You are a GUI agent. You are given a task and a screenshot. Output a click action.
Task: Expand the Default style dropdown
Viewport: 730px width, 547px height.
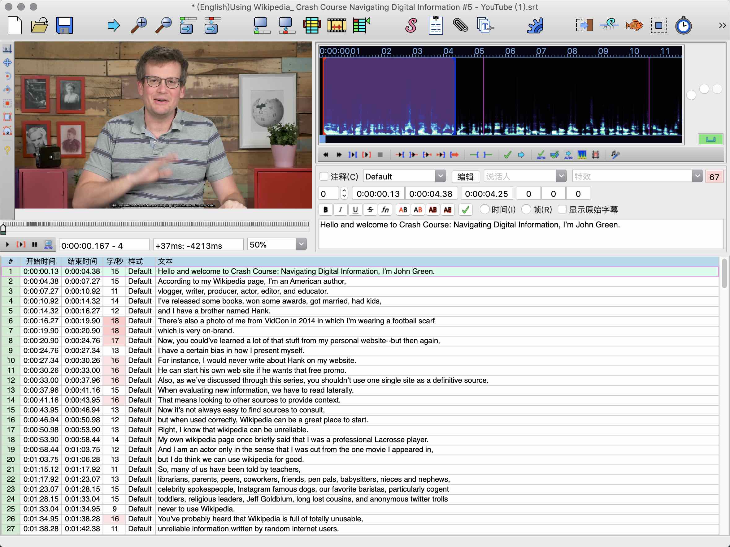click(440, 176)
